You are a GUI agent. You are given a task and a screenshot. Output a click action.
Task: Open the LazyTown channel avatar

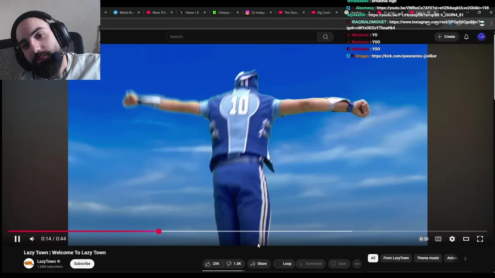tap(29, 264)
